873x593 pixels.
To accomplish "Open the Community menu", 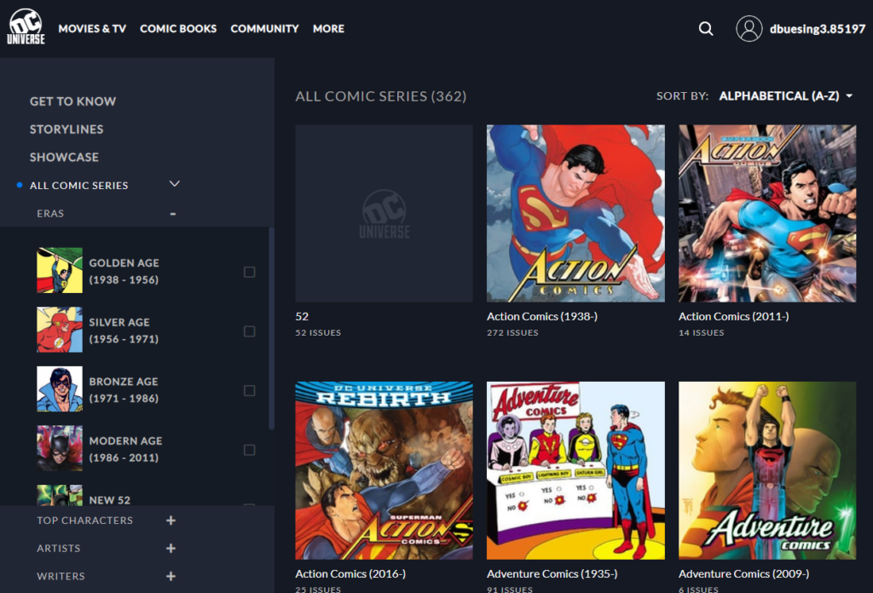I will [264, 28].
